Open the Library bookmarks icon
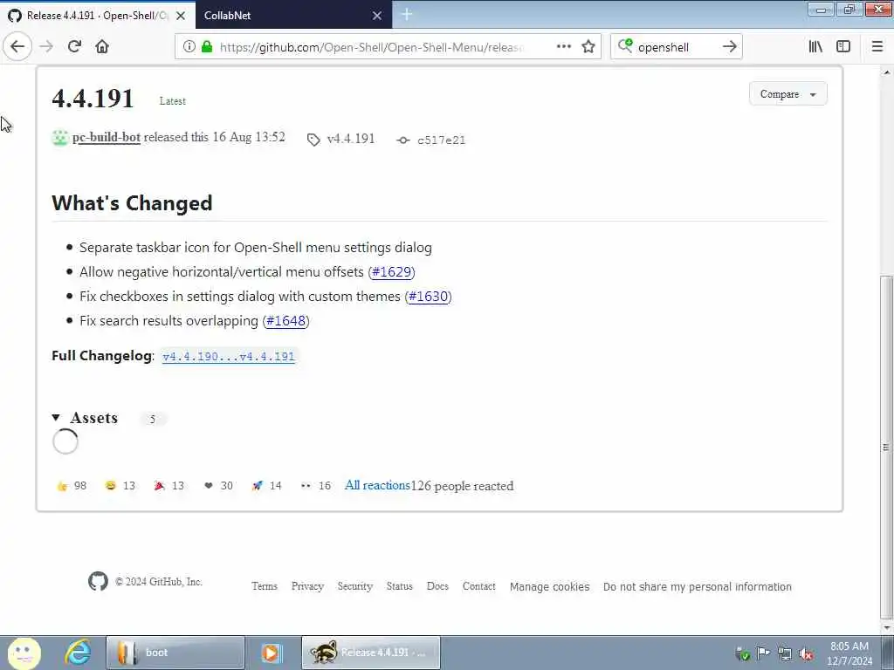 coord(815,47)
